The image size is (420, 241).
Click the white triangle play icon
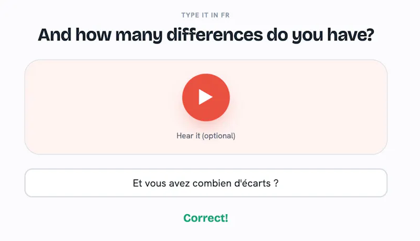tap(205, 97)
